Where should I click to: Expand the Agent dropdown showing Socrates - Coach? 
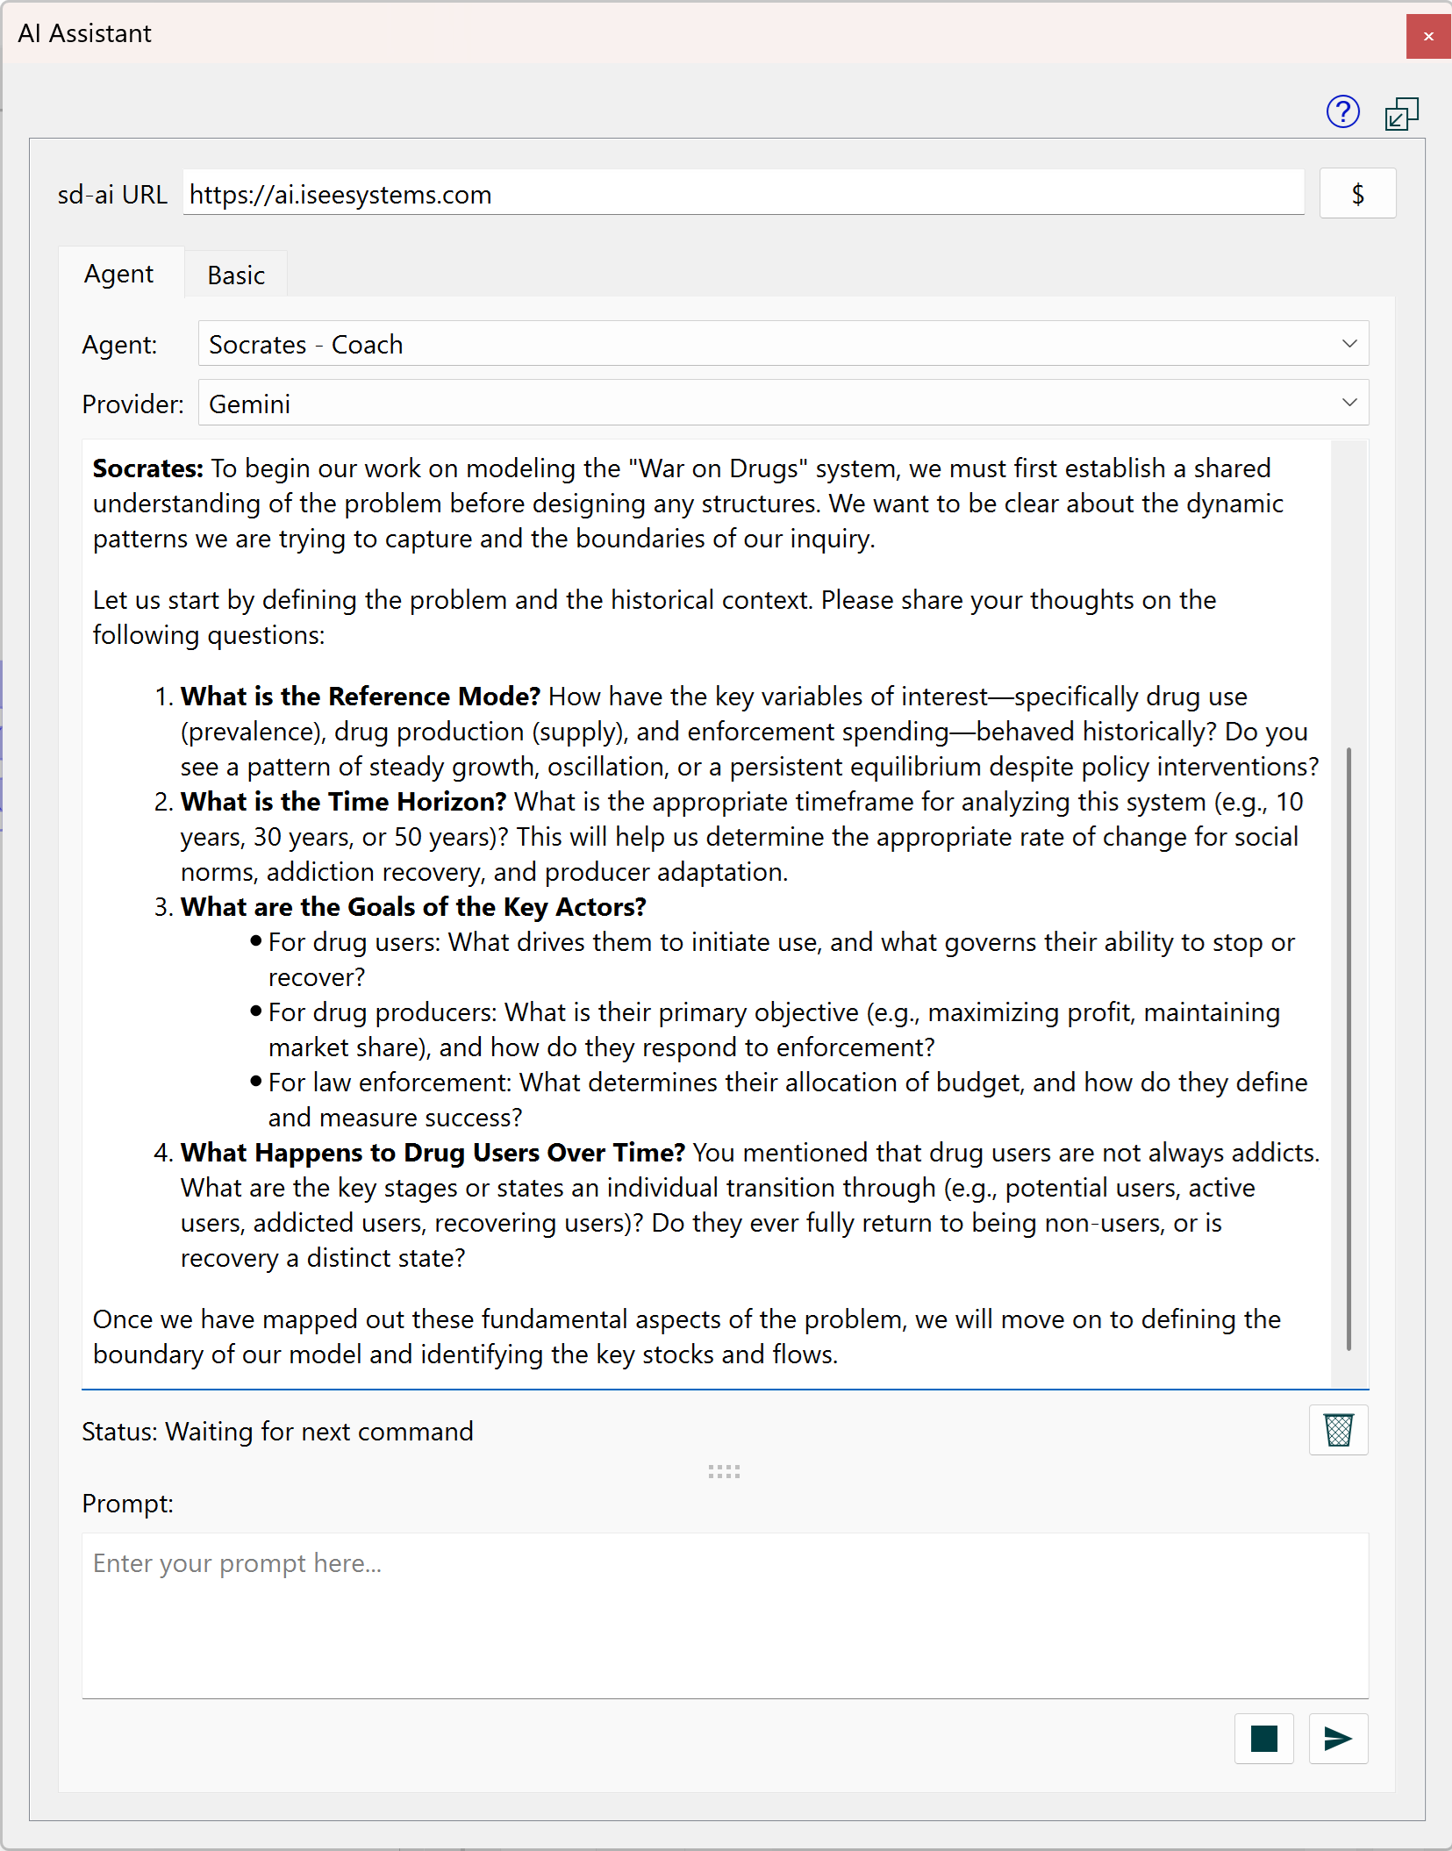pyautogui.click(x=783, y=344)
